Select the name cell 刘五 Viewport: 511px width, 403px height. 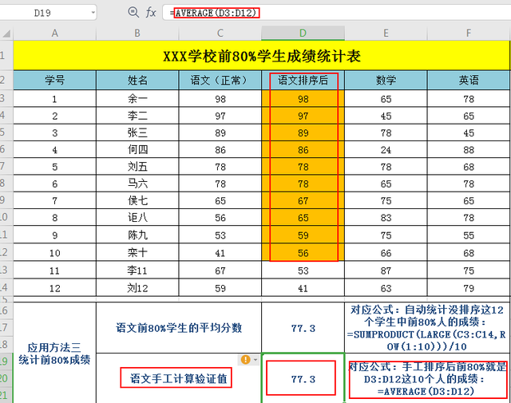(x=137, y=167)
